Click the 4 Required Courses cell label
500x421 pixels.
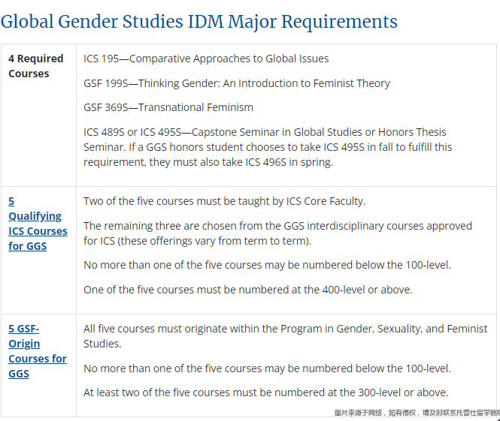[x=35, y=66]
